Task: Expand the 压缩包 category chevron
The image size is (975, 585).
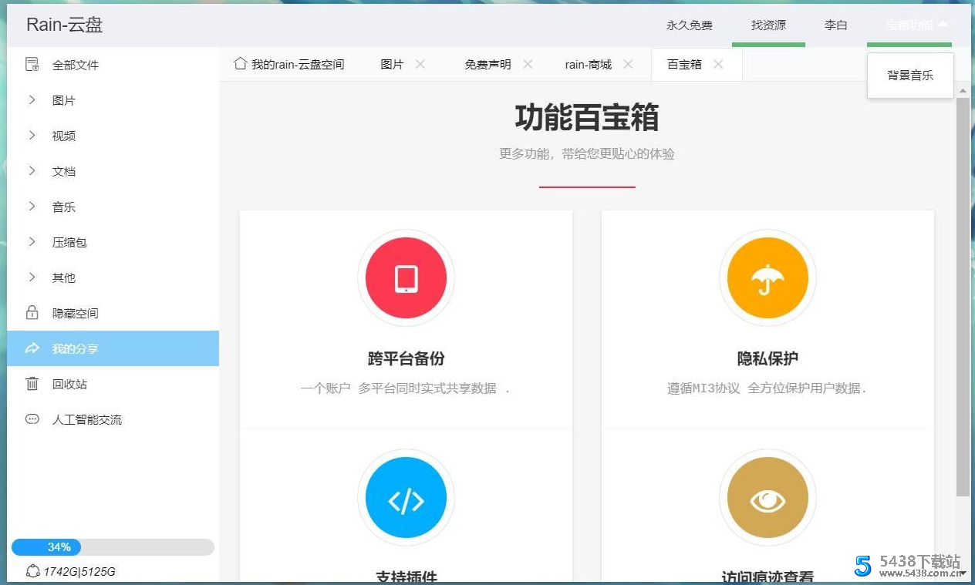Action: tap(32, 242)
